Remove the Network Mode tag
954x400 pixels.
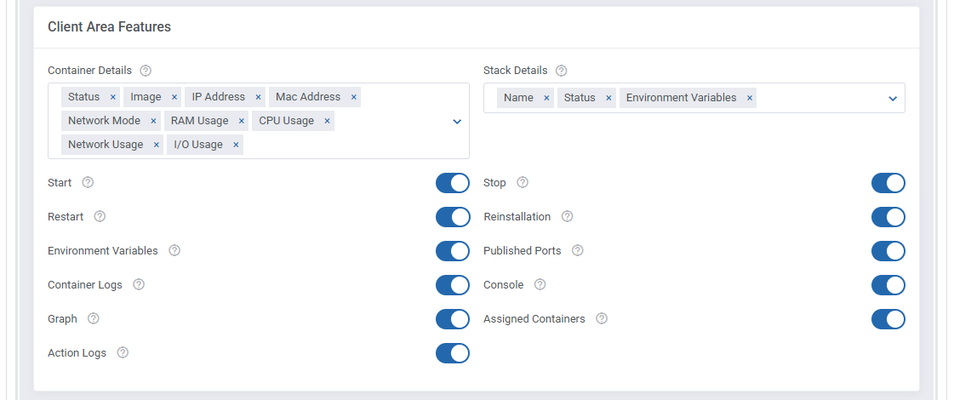coord(153,121)
